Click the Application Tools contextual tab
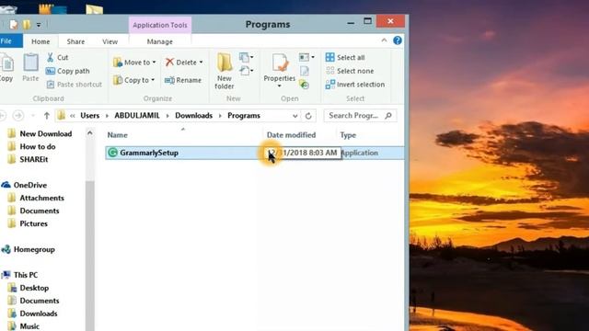Screen dimensions: 589x331 [159, 25]
